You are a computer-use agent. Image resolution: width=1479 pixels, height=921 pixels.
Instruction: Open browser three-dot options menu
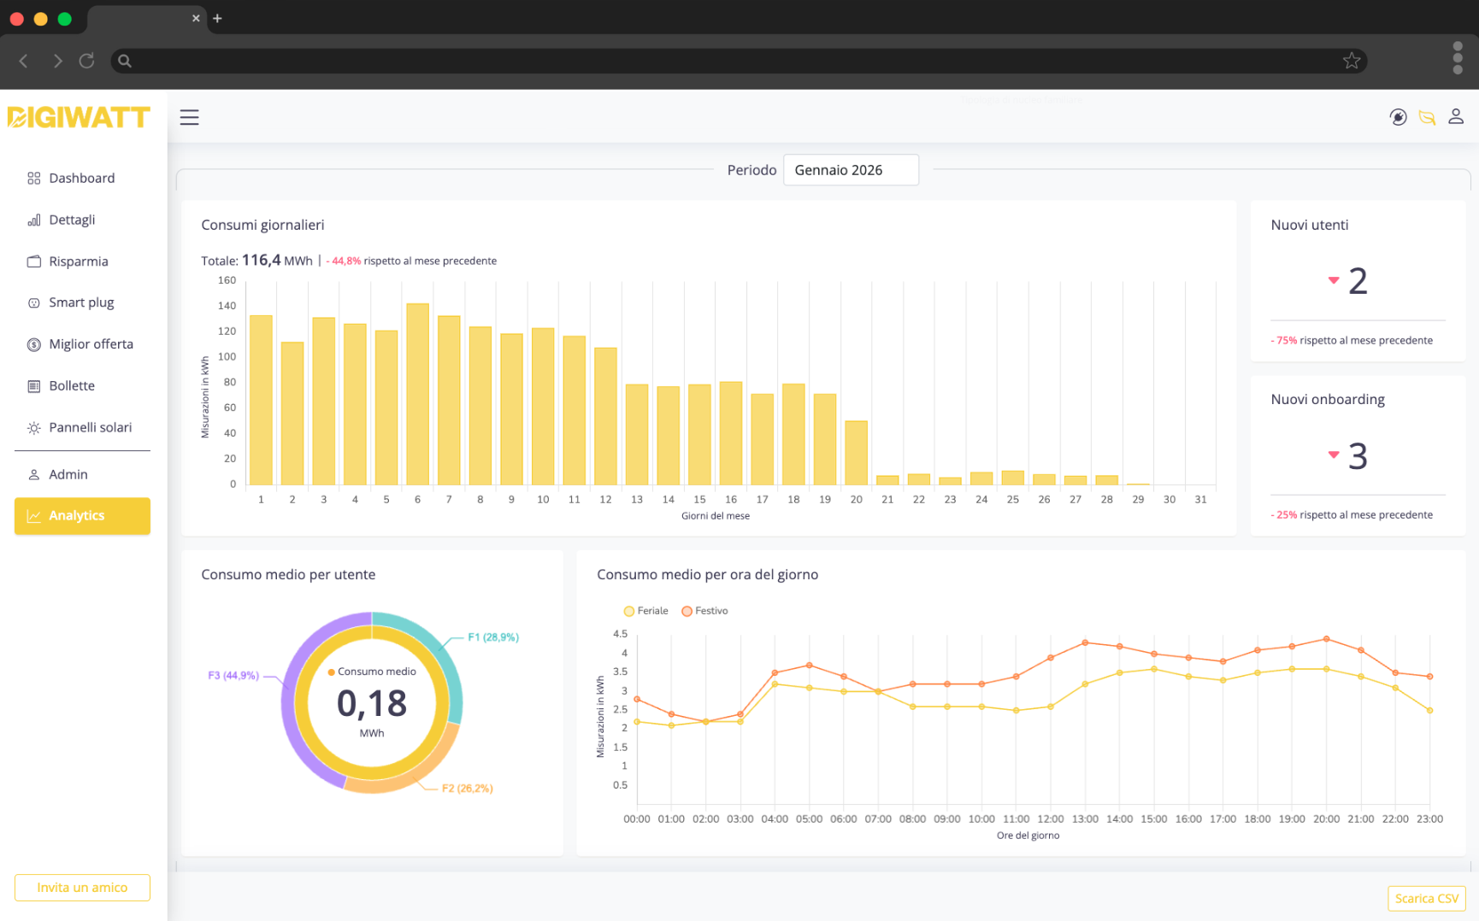click(x=1458, y=58)
